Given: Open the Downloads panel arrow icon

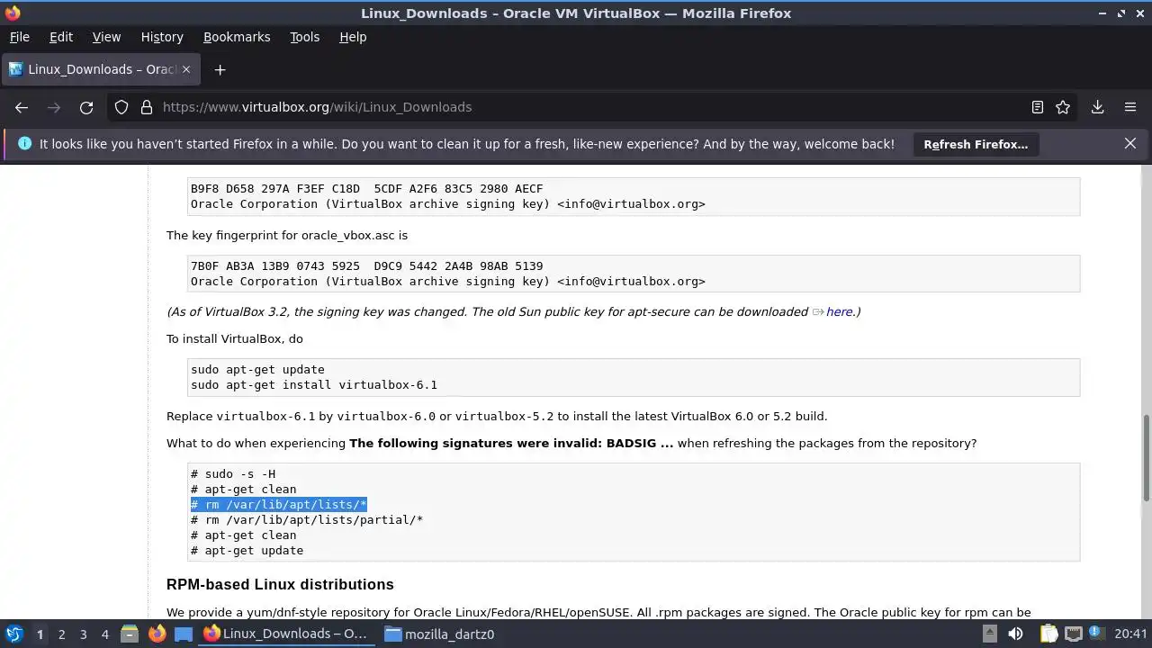Looking at the screenshot, I should [1097, 107].
